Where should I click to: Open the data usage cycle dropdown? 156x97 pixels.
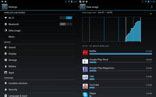[x=124, y=13]
